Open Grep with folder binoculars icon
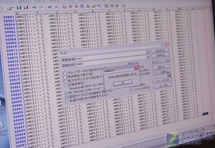 pyautogui.click(x=93, y=6)
